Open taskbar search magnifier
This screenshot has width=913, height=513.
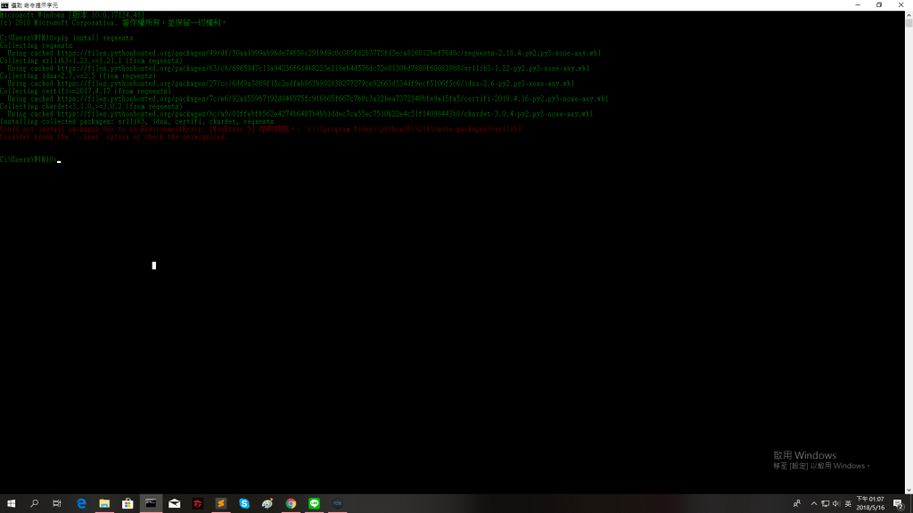coord(35,504)
